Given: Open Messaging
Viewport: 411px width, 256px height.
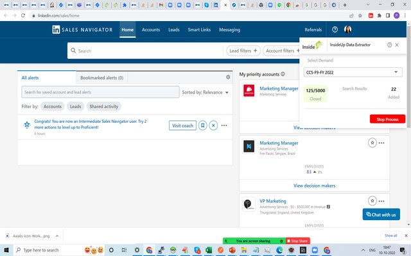Looking at the screenshot, I should 230,30.
